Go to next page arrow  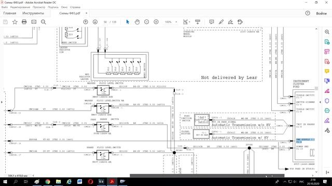coord(95,22)
